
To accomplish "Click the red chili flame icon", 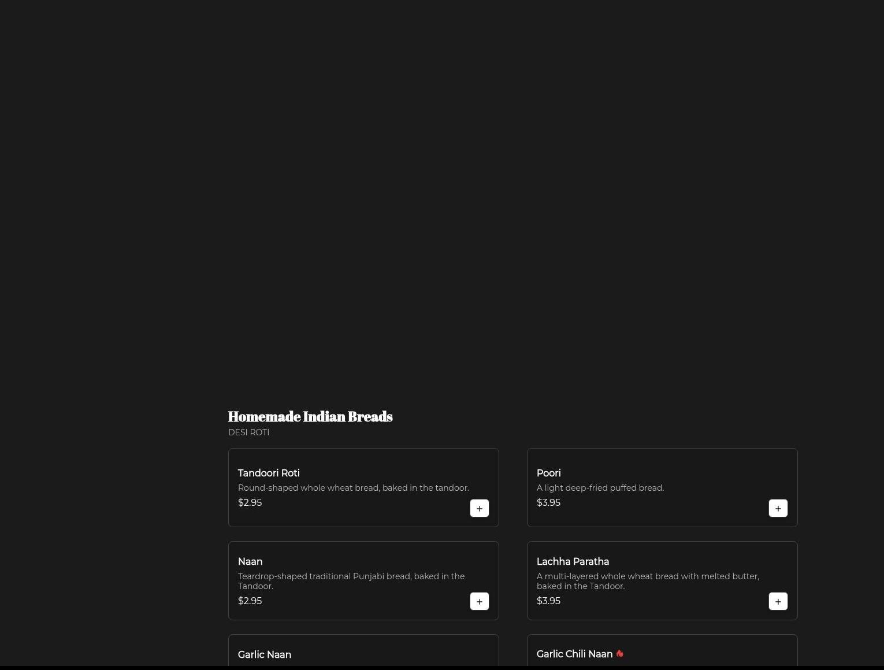I will 619,654.
